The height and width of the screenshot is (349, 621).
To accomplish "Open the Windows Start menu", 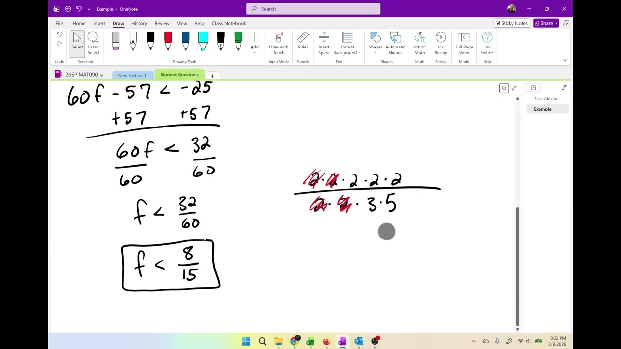I will (x=246, y=341).
